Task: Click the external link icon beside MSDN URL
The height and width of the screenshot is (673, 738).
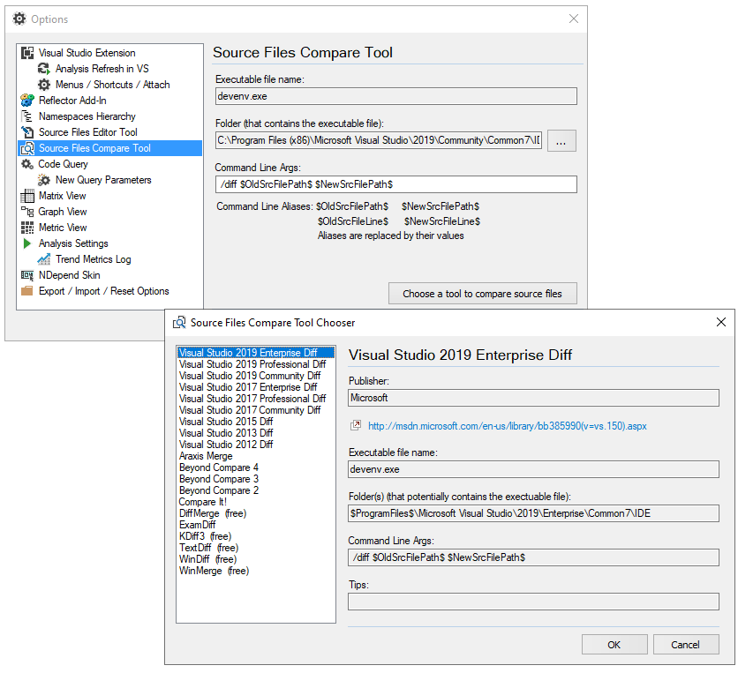Action: point(356,426)
